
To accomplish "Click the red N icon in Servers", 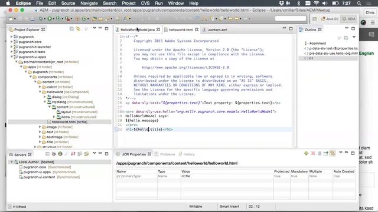I will [73, 154].
